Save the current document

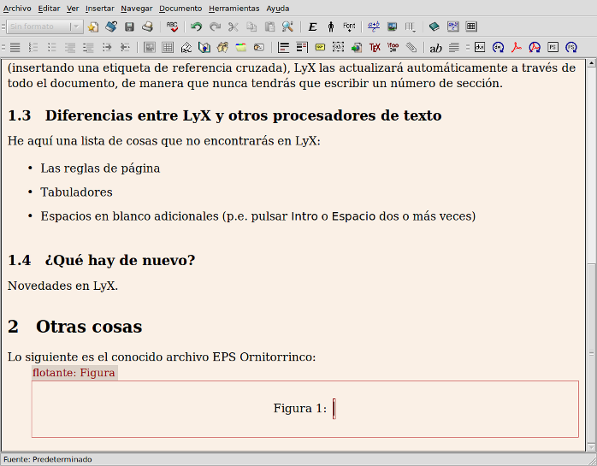(129, 27)
